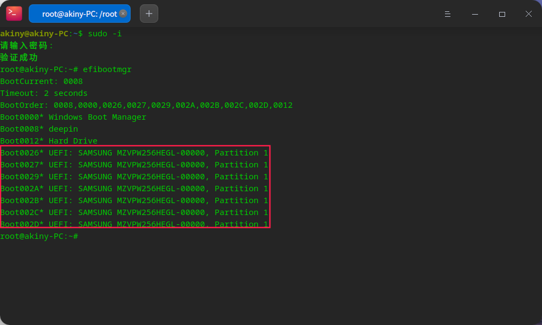Click the Boot002D UEFI SAMSUNG entry

134,224
